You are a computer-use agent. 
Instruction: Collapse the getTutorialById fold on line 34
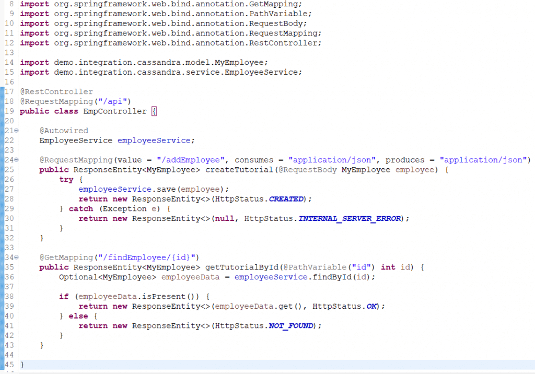click(x=16, y=258)
